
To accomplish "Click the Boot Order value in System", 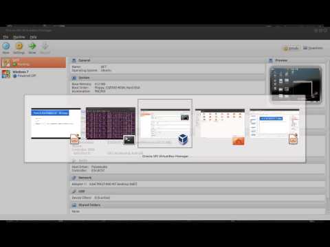I will tap(117, 88).
